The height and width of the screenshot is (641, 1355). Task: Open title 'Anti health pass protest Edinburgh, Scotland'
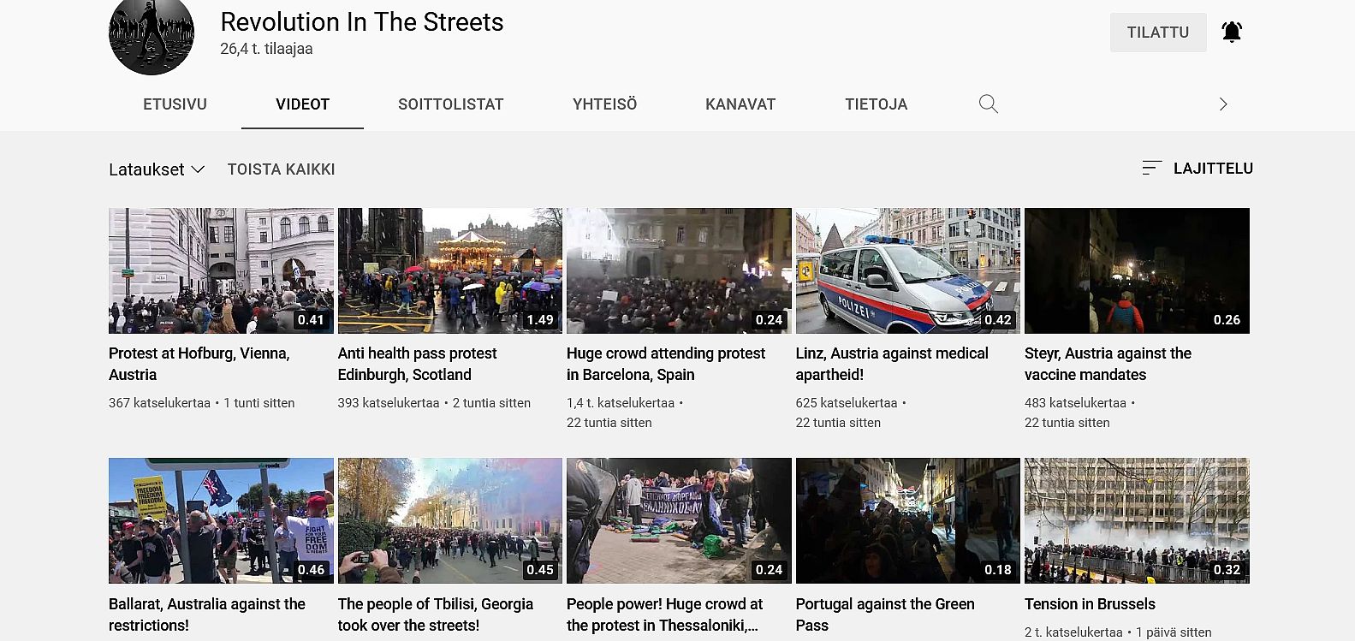(418, 364)
